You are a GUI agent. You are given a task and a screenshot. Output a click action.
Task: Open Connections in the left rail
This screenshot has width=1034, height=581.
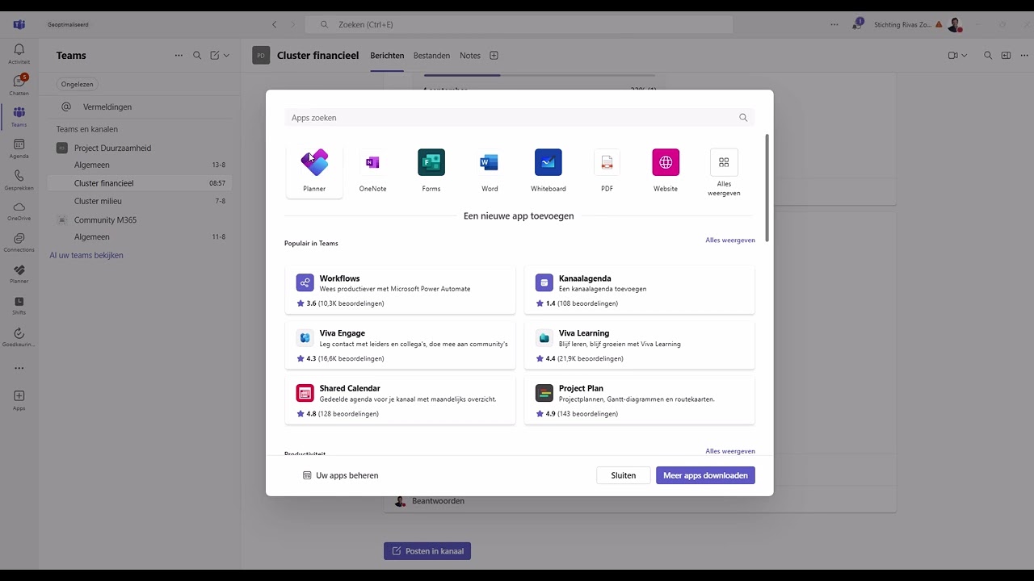19,242
